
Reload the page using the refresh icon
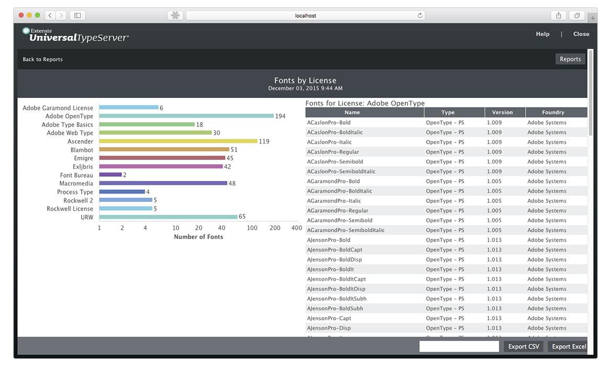pyautogui.click(x=420, y=16)
